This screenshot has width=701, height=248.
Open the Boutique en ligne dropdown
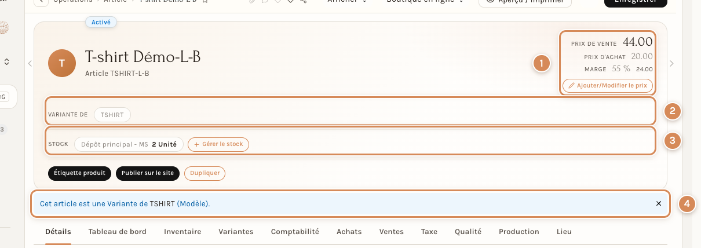point(425,2)
